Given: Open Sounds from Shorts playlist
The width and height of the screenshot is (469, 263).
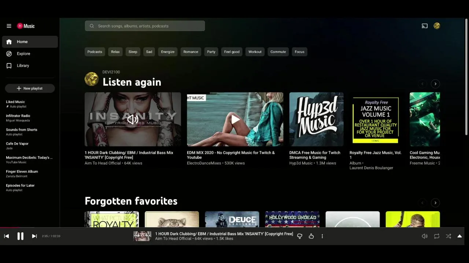Looking at the screenshot, I should tap(30, 132).
